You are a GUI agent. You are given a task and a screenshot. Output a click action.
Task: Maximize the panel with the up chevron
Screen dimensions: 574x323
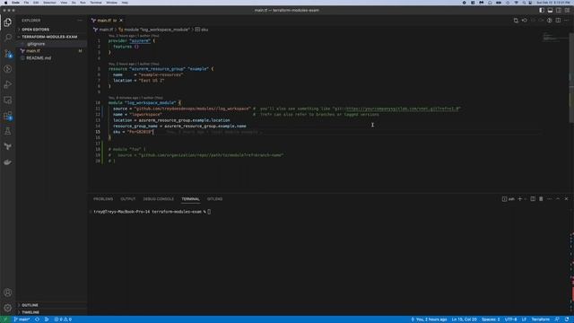pyautogui.click(x=558, y=199)
